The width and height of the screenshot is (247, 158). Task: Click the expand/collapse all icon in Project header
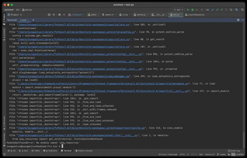(54, 15)
